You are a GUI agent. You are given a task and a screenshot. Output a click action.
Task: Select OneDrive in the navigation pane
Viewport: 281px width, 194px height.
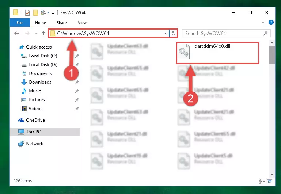(x=35, y=120)
